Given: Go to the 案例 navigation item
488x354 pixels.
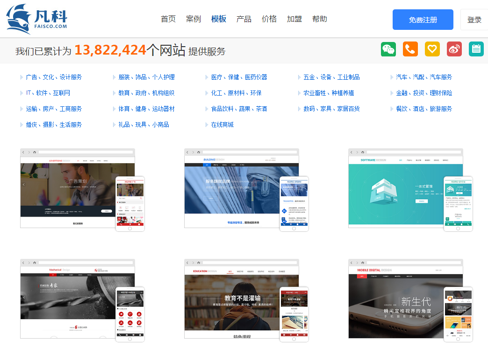Looking at the screenshot, I should pyautogui.click(x=194, y=19).
